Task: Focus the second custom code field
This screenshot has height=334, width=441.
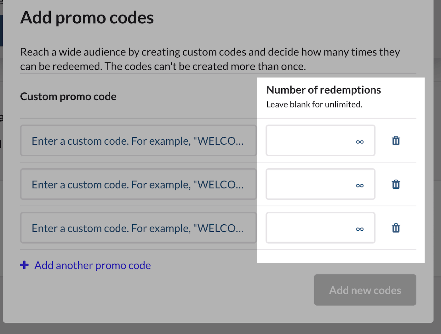Action: coord(138,184)
